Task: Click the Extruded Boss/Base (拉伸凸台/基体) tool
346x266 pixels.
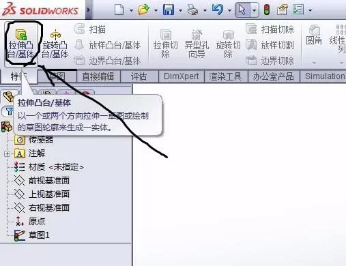Action: (x=21, y=44)
